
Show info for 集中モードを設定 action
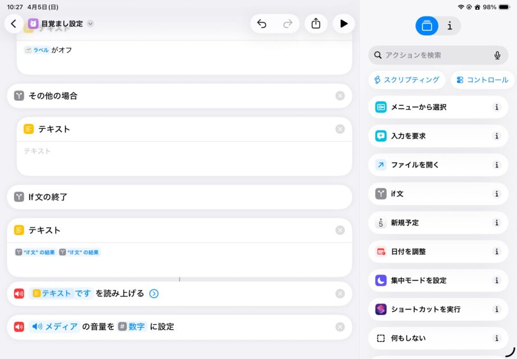[x=496, y=280]
